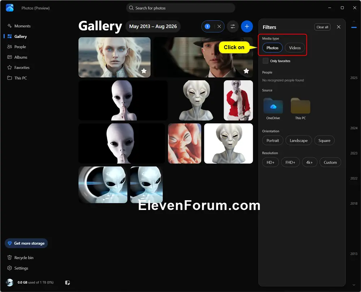
Task: Open the May 2013 – Aug 2026 date range
Action: point(153,26)
